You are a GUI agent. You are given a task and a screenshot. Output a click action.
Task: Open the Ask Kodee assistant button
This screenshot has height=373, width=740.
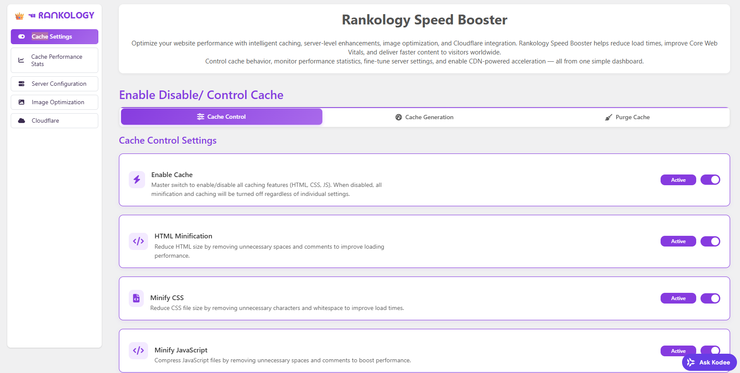tap(709, 363)
